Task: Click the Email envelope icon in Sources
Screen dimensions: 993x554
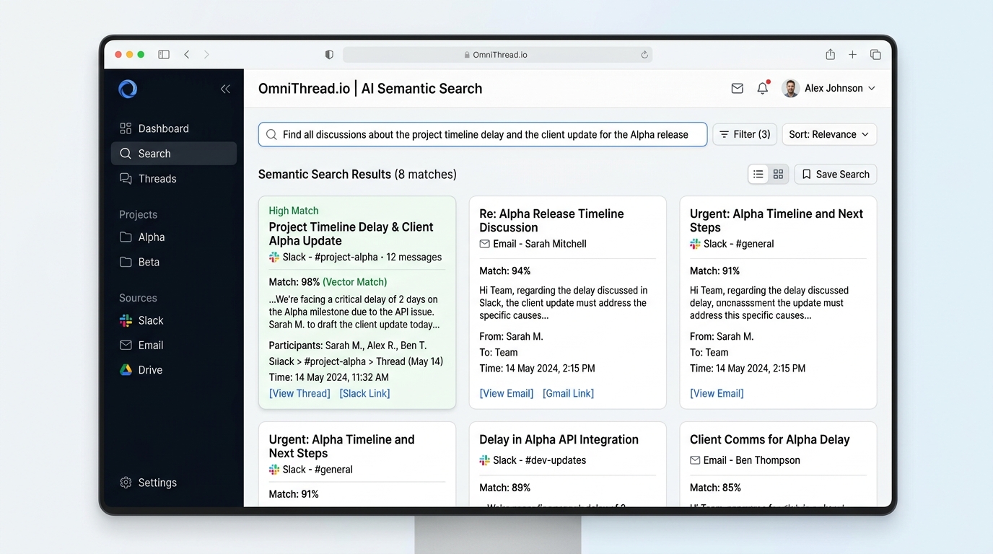Action: coord(126,346)
